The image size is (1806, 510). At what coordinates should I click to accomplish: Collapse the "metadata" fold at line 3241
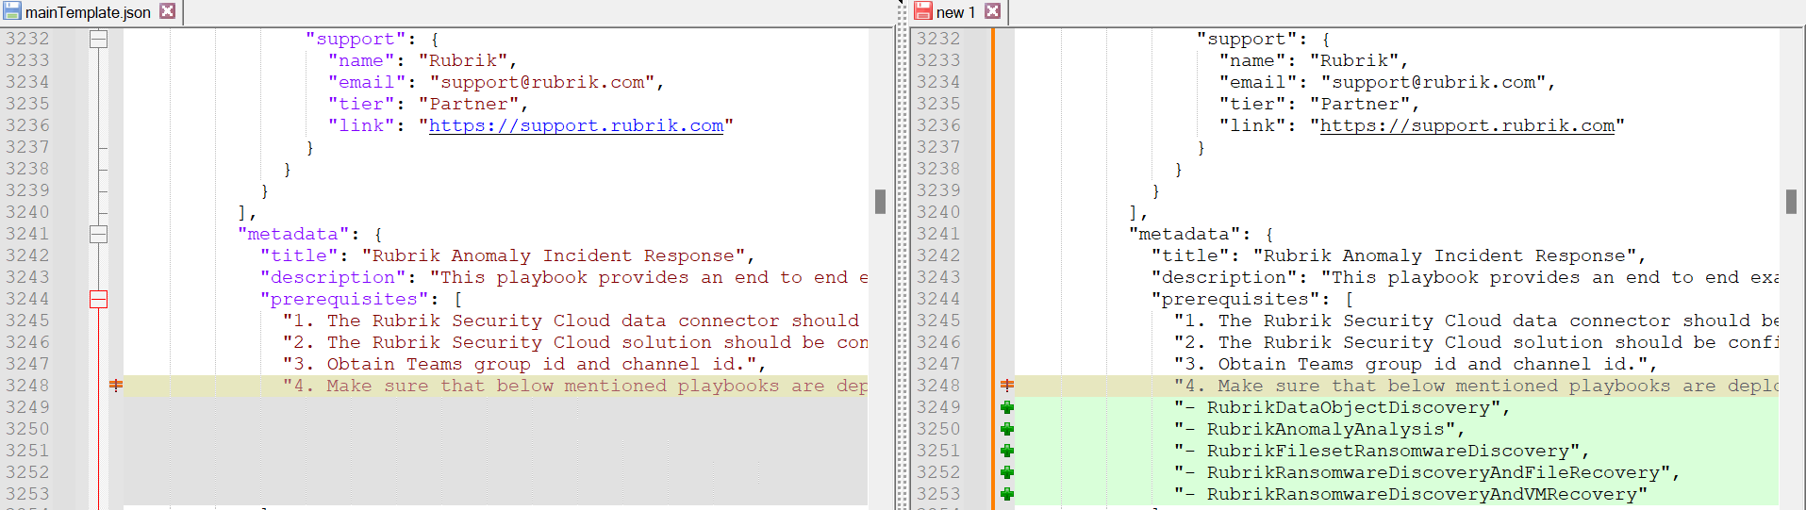point(98,234)
